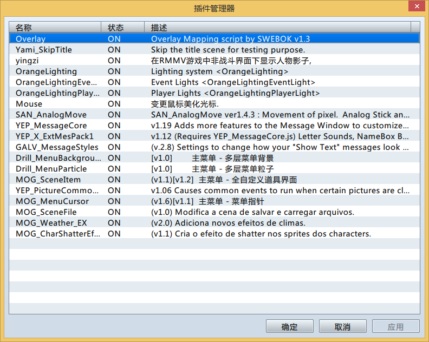Click "Modifica a cena de salvar" description
The image size is (429, 342).
252,212
